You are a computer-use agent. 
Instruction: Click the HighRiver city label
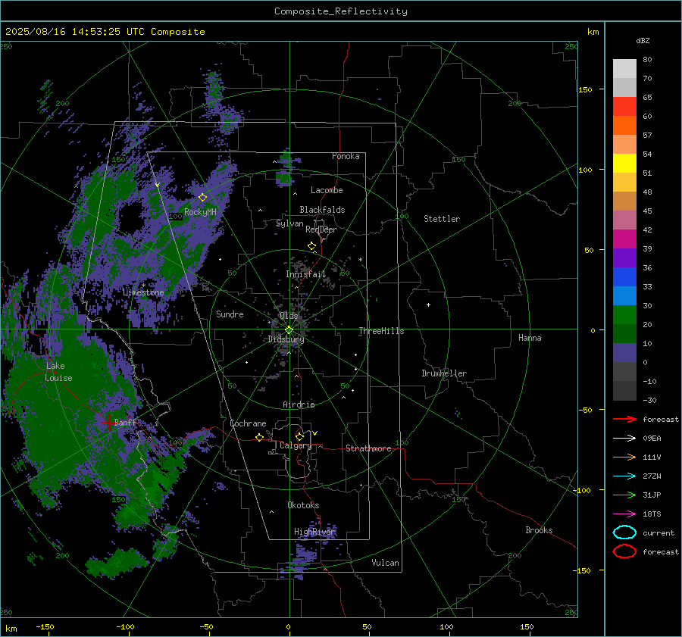pos(314,532)
